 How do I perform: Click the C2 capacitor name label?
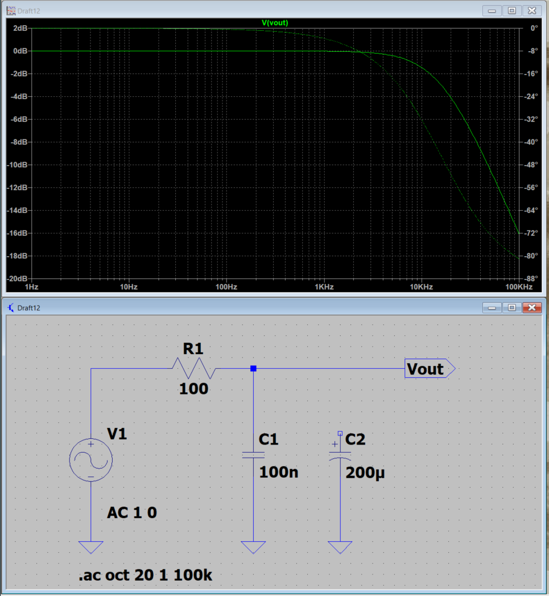355,439
